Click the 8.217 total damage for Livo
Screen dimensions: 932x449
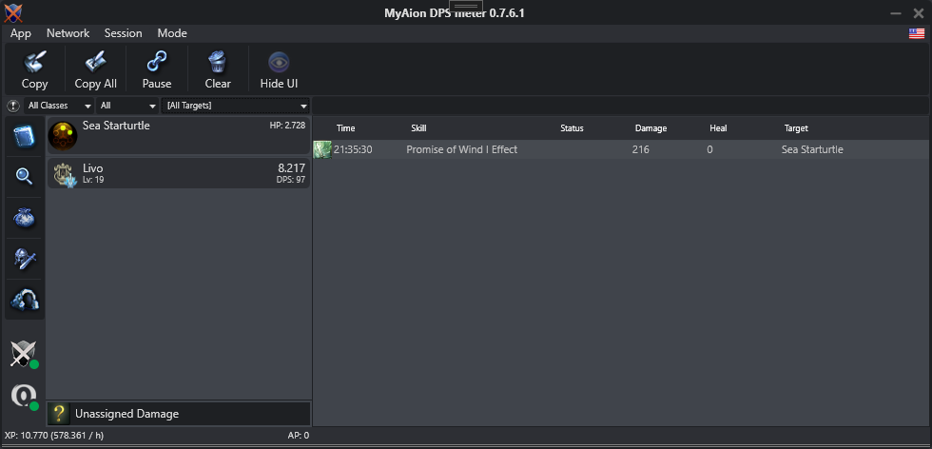[x=291, y=168]
